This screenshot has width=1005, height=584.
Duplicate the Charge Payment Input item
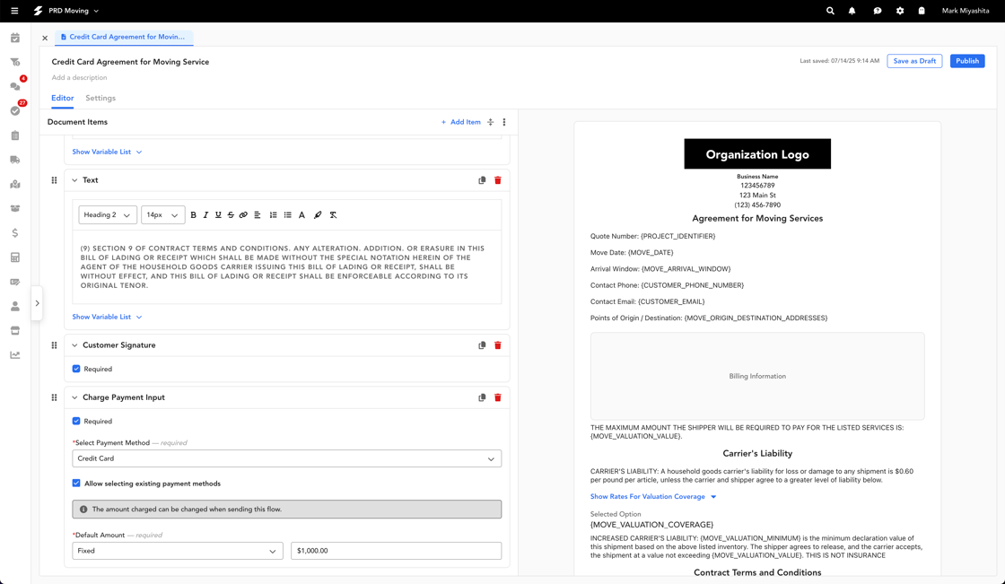pos(482,397)
